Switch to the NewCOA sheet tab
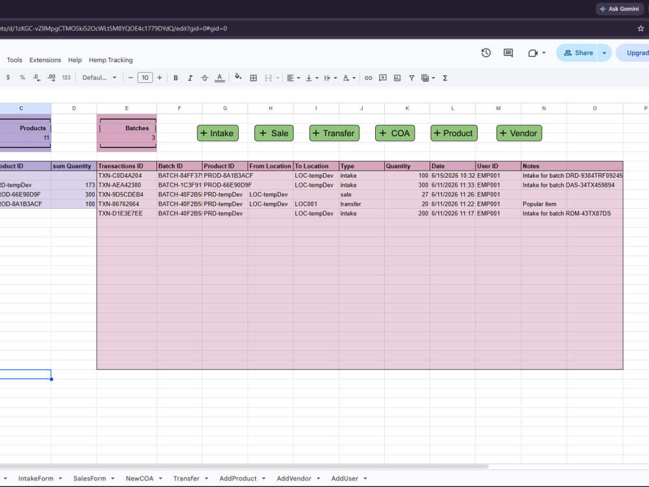This screenshot has width=649, height=487. pos(140,479)
